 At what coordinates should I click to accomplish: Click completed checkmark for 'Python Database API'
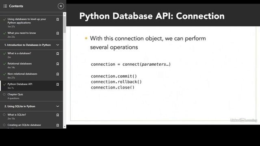click(x=4, y=84)
